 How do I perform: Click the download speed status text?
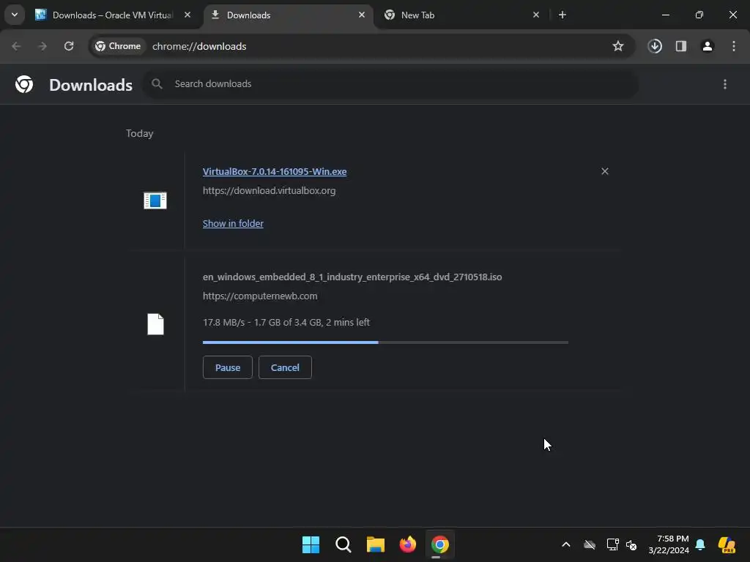(286, 323)
